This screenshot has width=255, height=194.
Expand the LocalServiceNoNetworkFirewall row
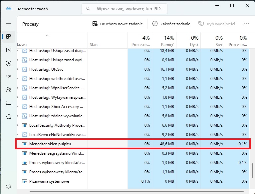click(18, 135)
